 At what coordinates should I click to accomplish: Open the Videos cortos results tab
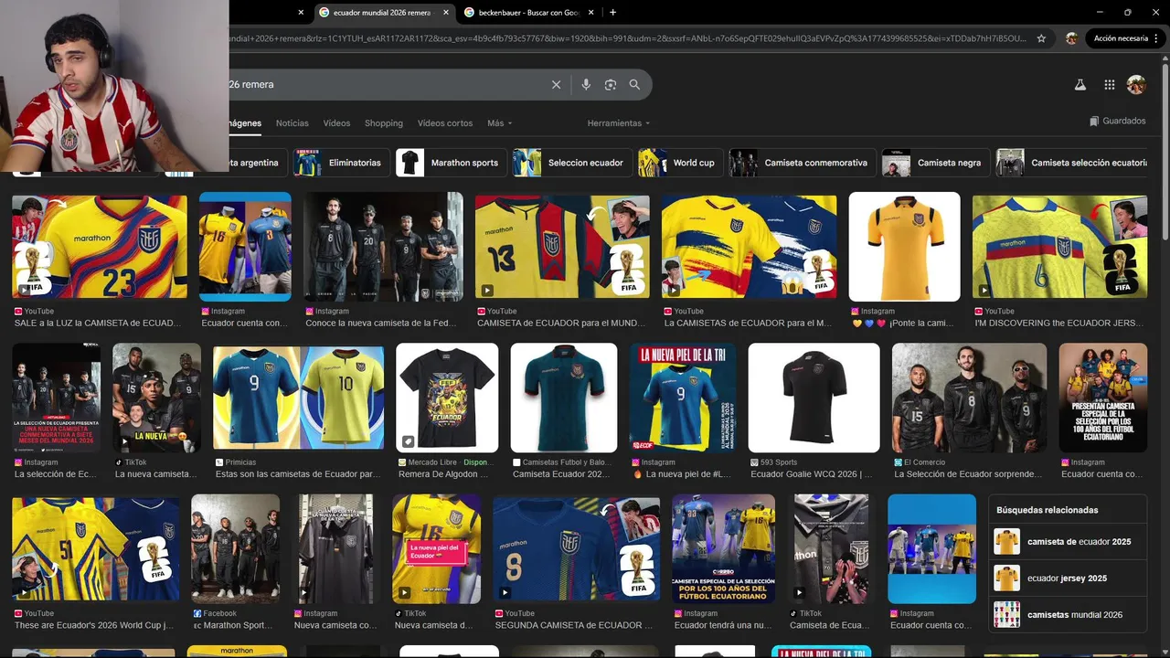[x=445, y=122]
